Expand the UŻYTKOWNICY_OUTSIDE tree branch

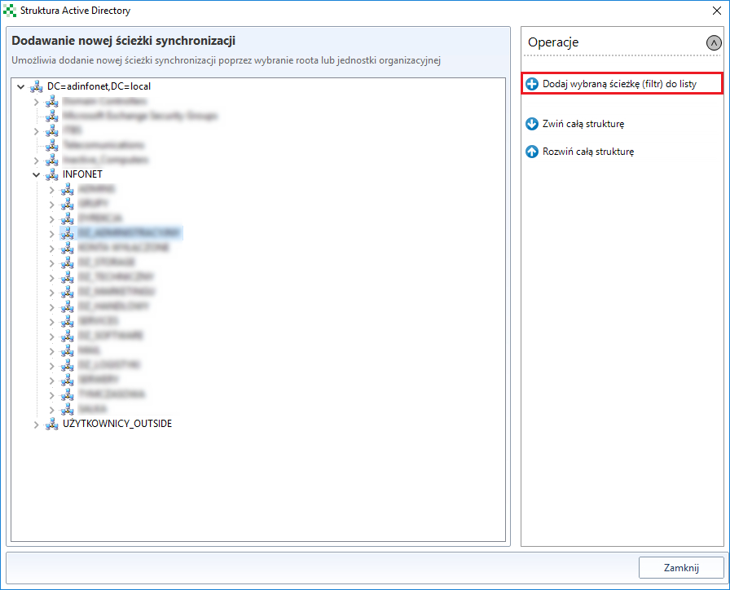[x=36, y=425]
